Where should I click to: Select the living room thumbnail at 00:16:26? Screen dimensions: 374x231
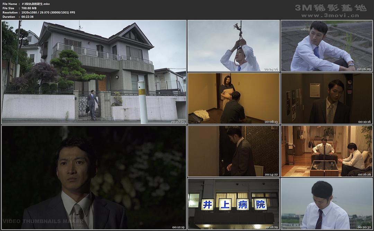(x=327, y=151)
